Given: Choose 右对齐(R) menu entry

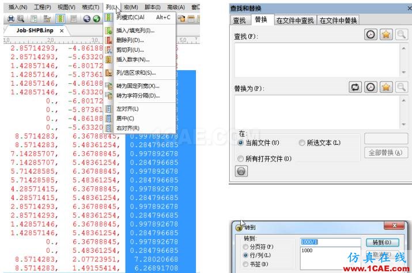Looking at the screenshot, I should coord(140,128).
